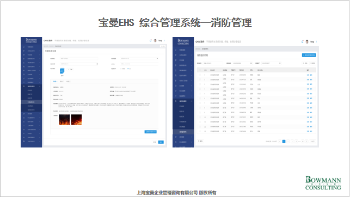The image size is (350, 197).
Task: Click the blue button below the fire photos
Action: (x=150, y=132)
